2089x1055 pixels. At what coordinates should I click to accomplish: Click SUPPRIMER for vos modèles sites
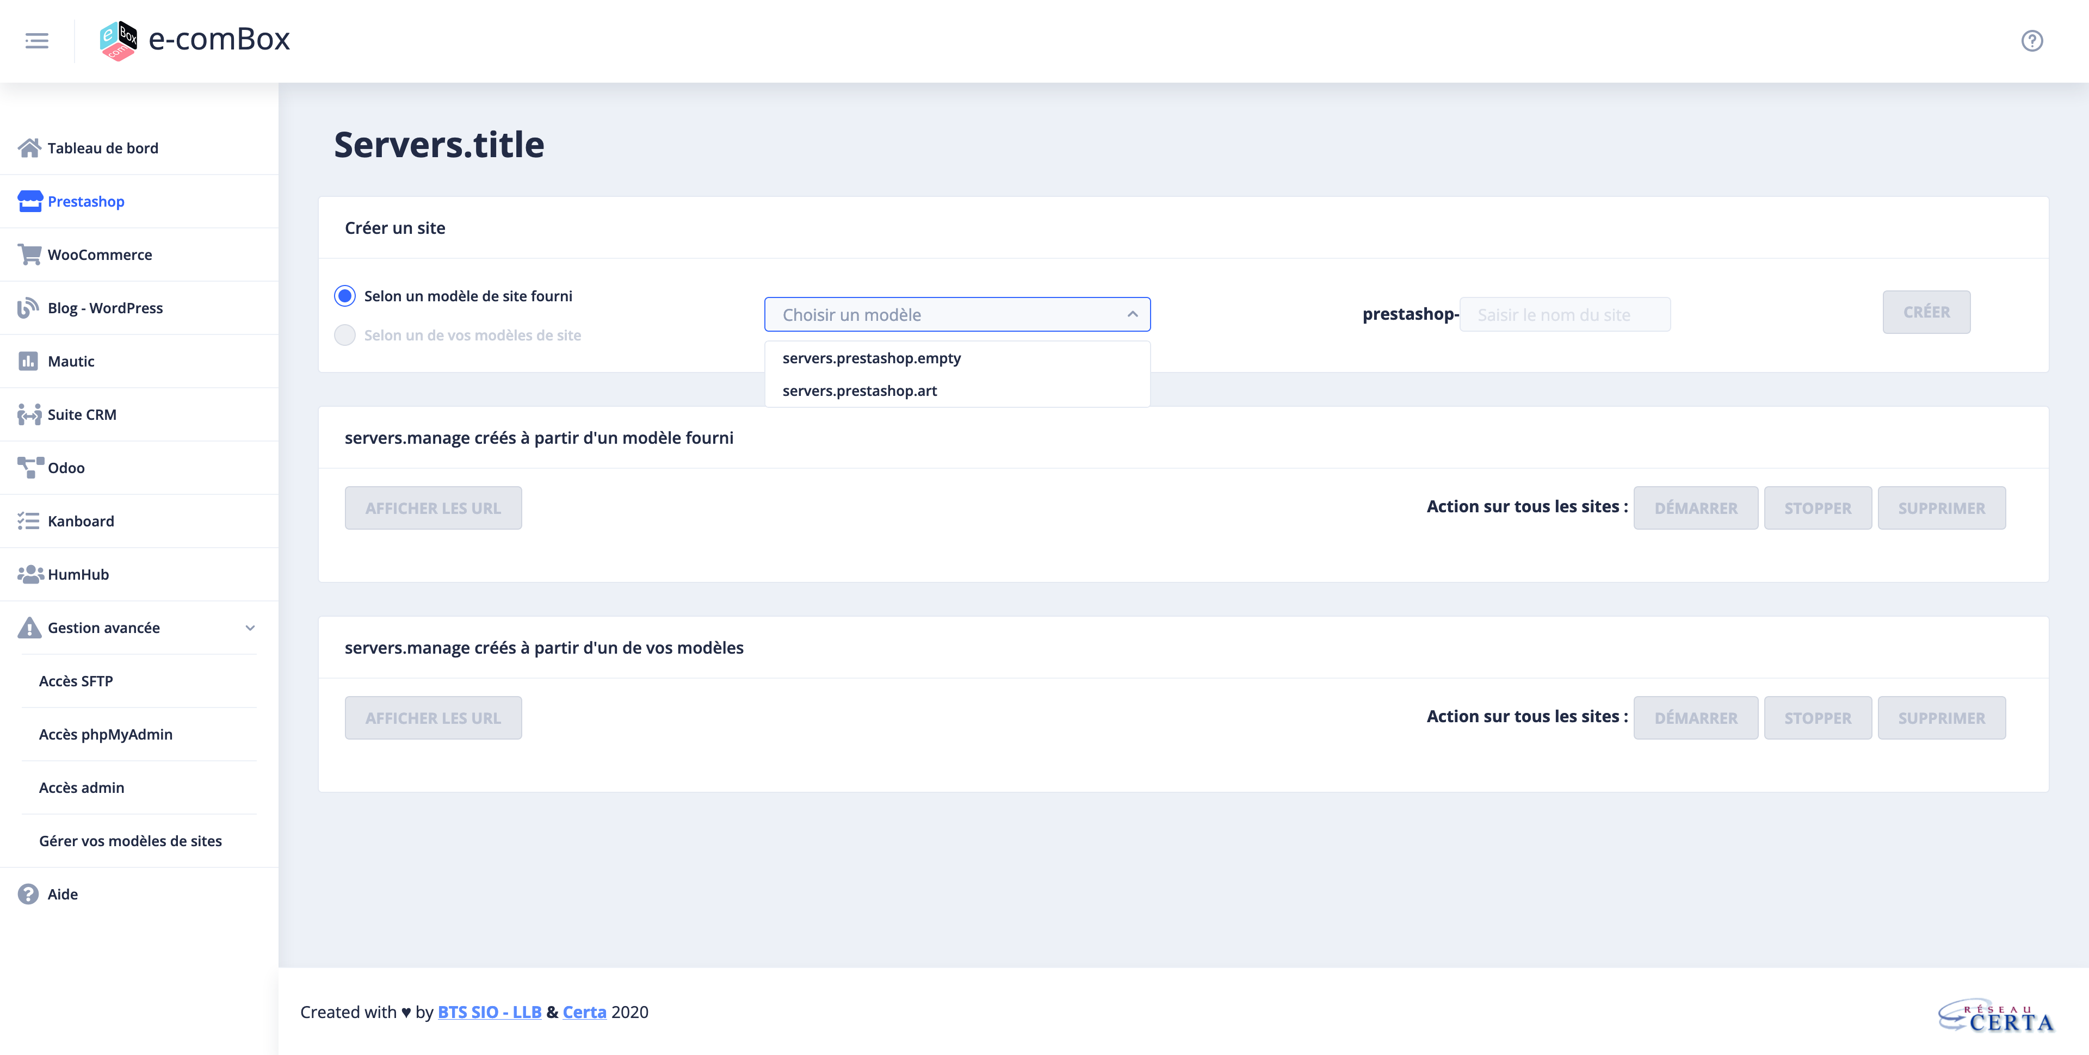click(x=1942, y=718)
